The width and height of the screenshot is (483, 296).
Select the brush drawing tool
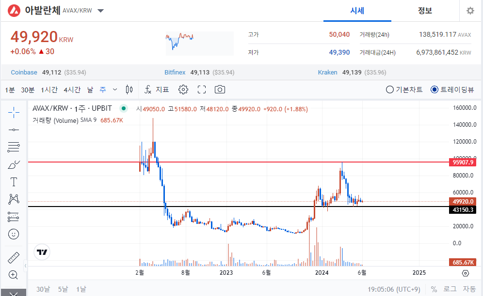[14, 165]
